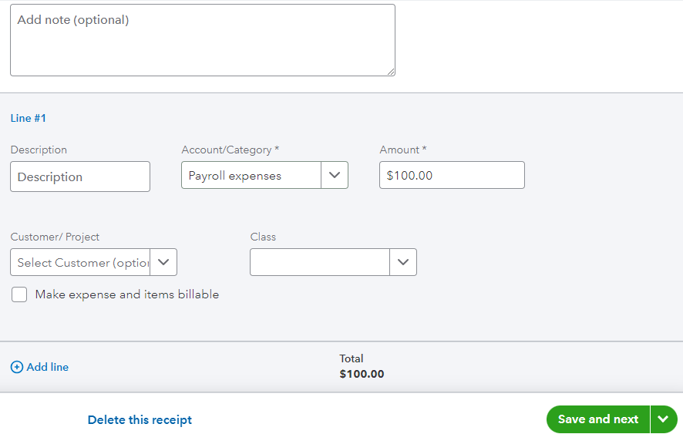
Task: Click the note box resize grip
Action: [391, 71]
